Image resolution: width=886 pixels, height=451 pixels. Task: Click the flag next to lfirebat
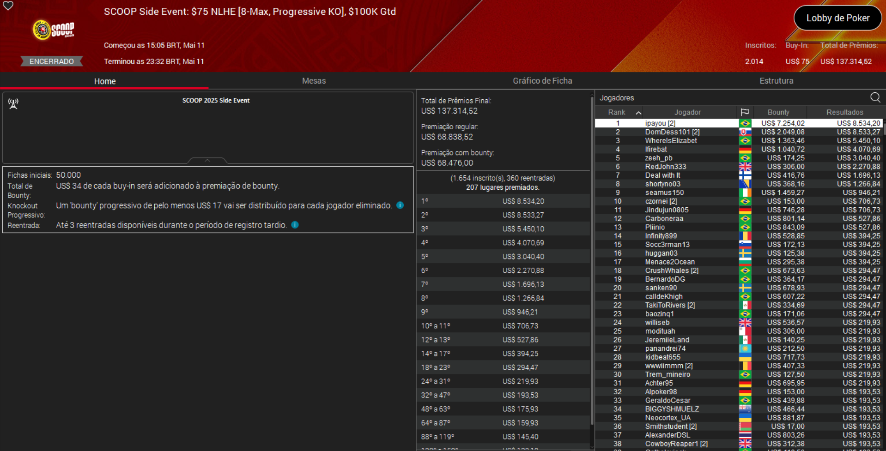(745, 150)
